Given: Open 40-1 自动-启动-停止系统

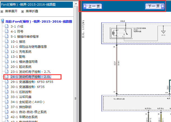Looking at the screenshot, I should coord(29,112).
